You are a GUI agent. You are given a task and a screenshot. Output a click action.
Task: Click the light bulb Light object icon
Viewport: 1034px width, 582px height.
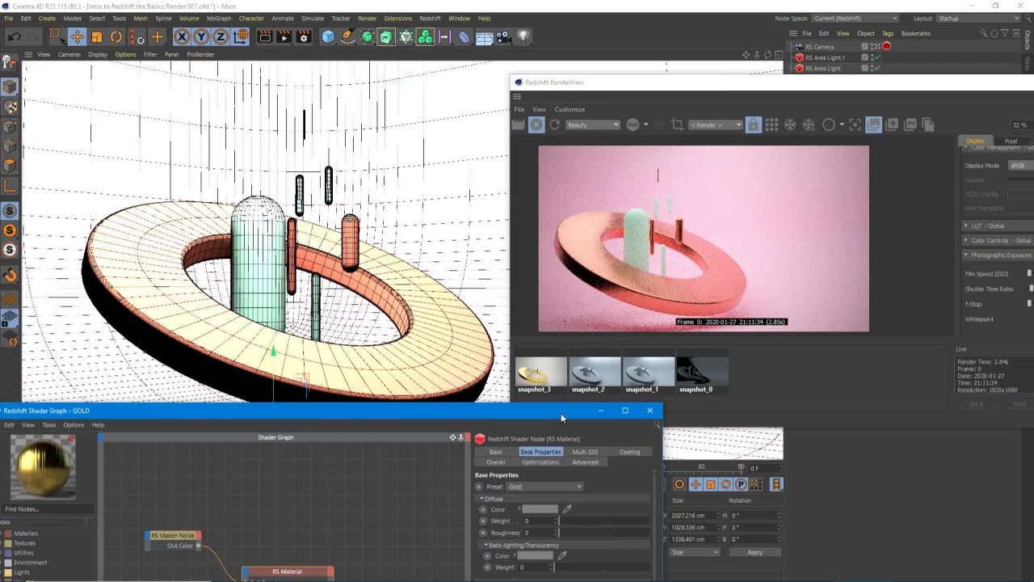point(523,36)
